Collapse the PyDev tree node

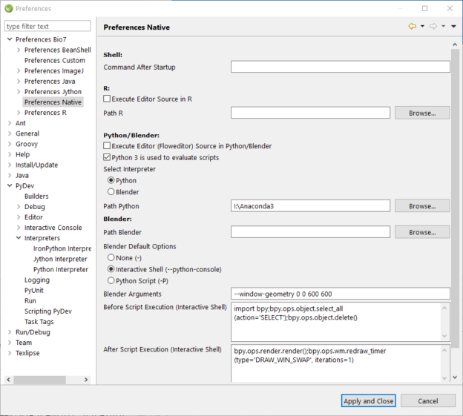point(10,185)
